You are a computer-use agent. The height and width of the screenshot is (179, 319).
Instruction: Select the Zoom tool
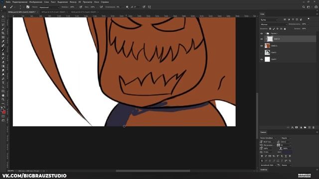click(x=3, y=99)
